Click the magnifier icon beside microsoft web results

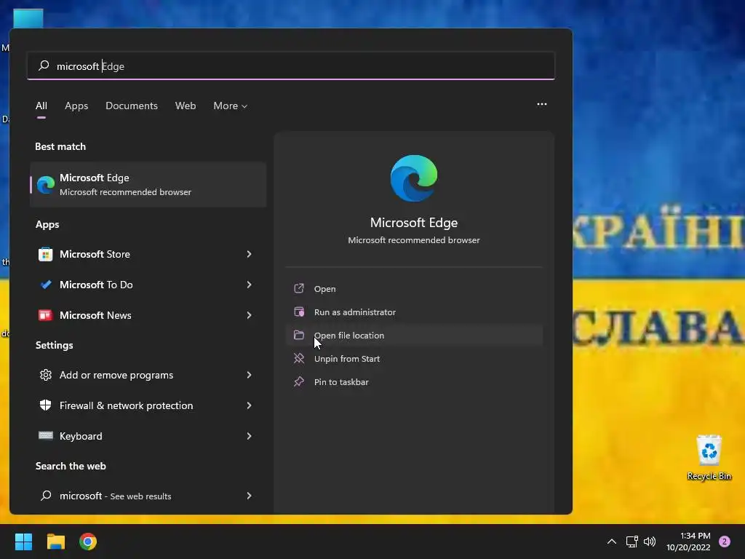46,496
